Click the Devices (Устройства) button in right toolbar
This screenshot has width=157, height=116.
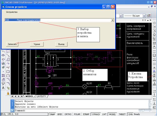pyautogui.click(x=154, y=75)
